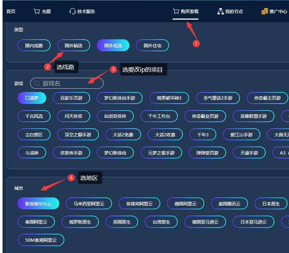Select the 日本原生 city
Viewport: 289px width, 253px height.
(271, 204)
